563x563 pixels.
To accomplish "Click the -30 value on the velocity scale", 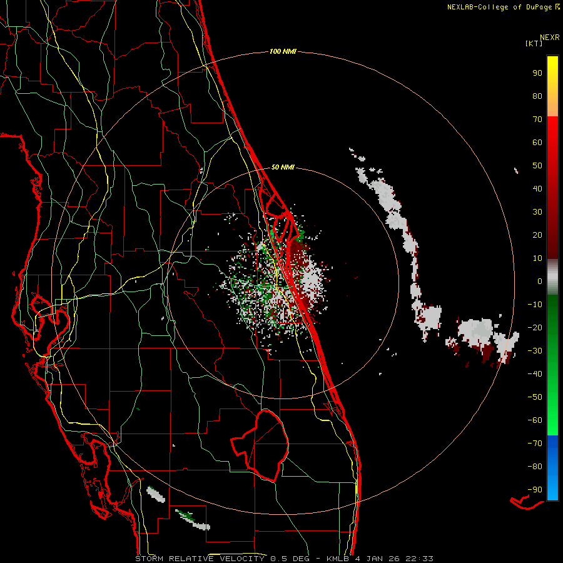I will tap(535, 351).
